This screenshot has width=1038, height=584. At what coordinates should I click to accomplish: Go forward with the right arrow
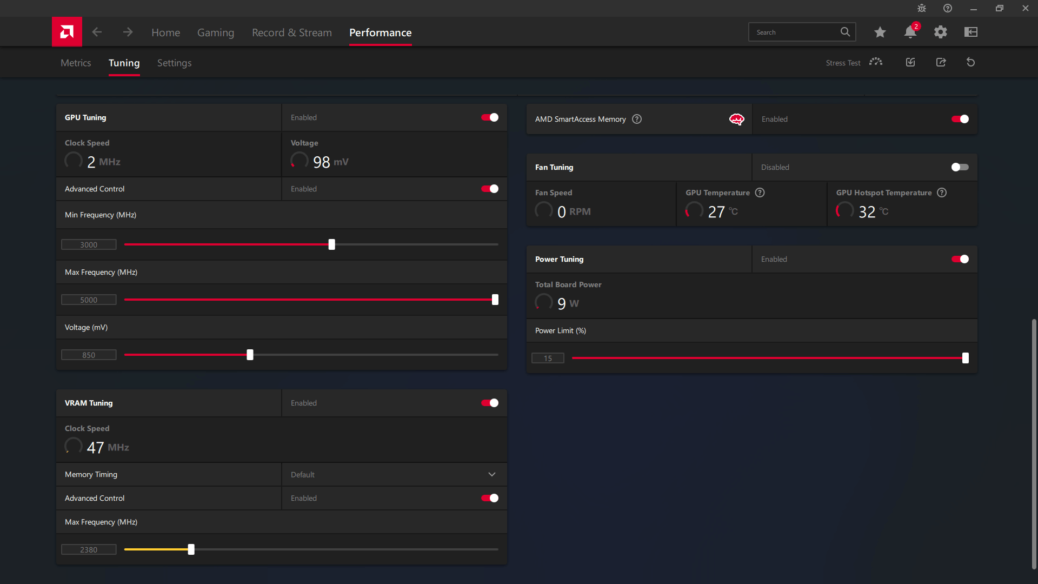point(128,32)
